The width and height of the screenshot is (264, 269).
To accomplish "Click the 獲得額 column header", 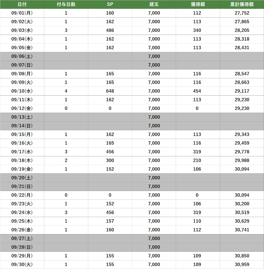I will point(197,4).
